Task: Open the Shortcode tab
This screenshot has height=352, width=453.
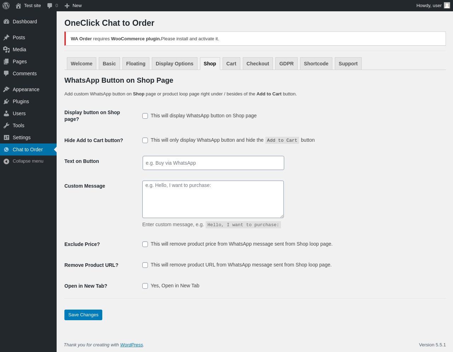Action: tap(316, 64)
